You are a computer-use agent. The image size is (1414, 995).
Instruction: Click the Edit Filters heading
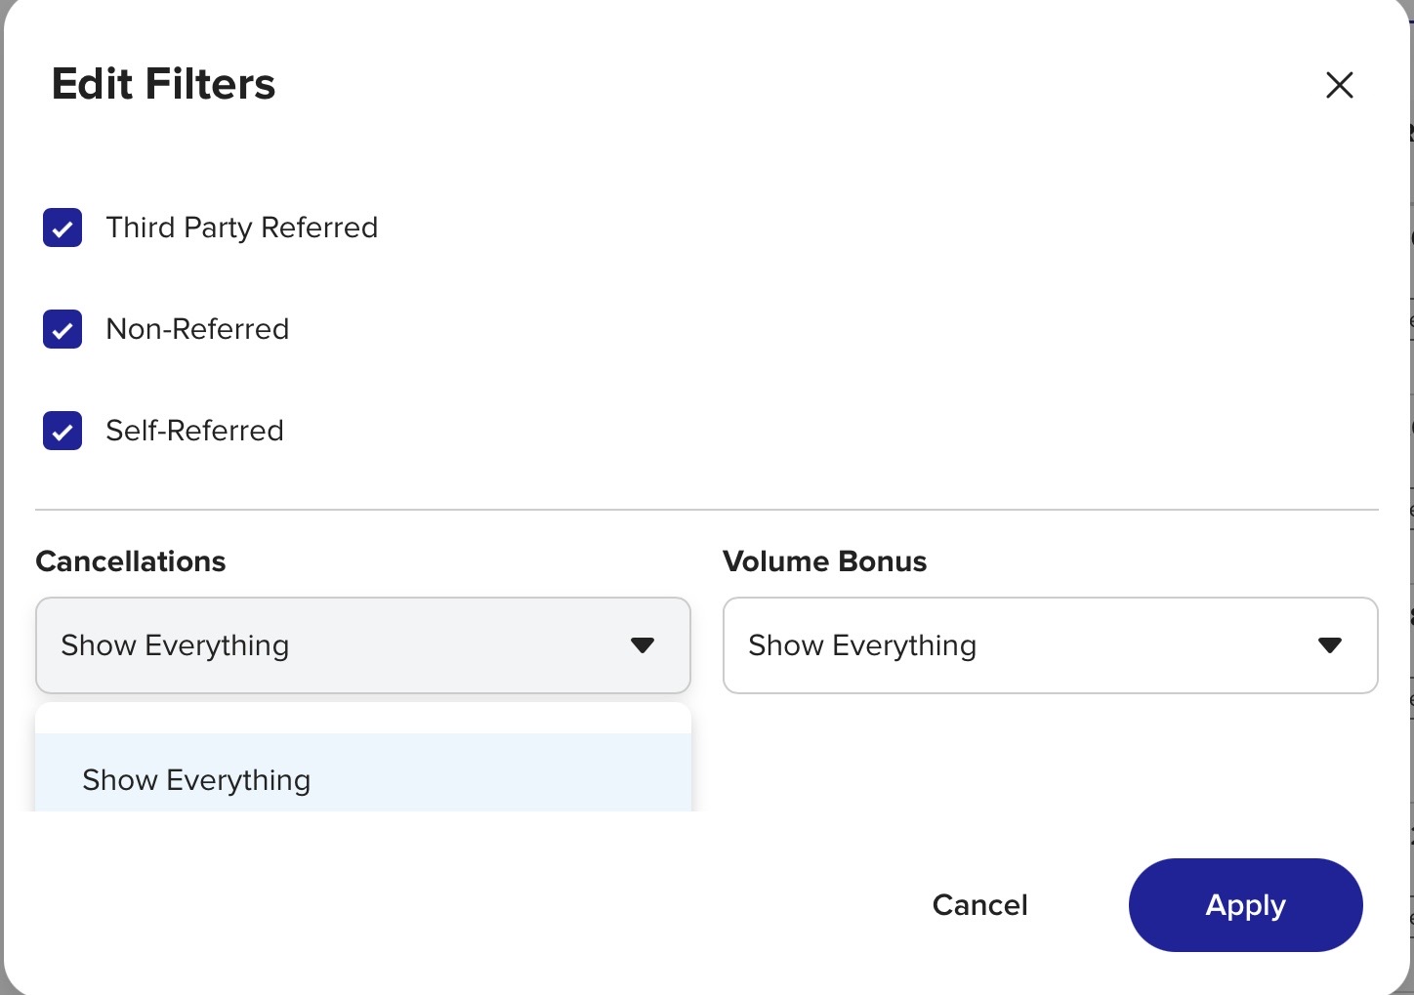coord(163,84)
